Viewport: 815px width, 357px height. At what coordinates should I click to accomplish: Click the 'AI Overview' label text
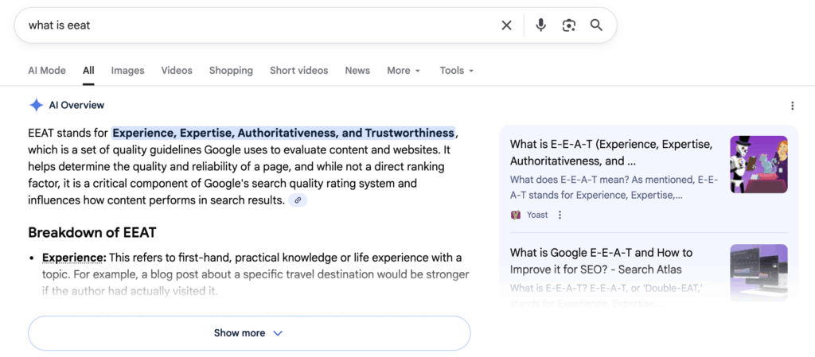tap(76, 105)
